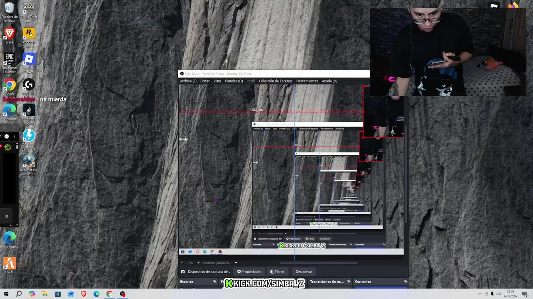Open Epic Games Launcher desktop shortcut
Image resolution: width=533 pixels, height=299 pixels.
click(9, 63)
